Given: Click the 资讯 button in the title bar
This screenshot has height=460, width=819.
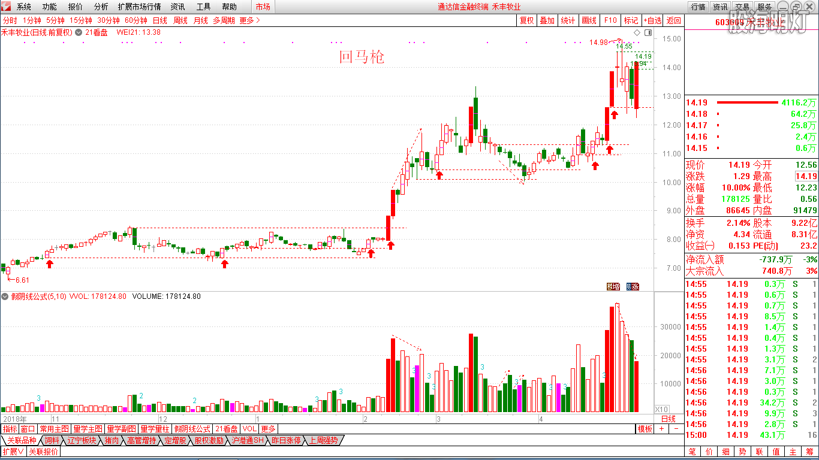Looking at the screenshot, I should 720,7.
